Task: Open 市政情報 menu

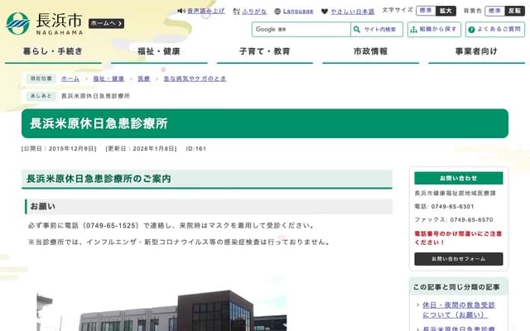Action: point(371,51)
